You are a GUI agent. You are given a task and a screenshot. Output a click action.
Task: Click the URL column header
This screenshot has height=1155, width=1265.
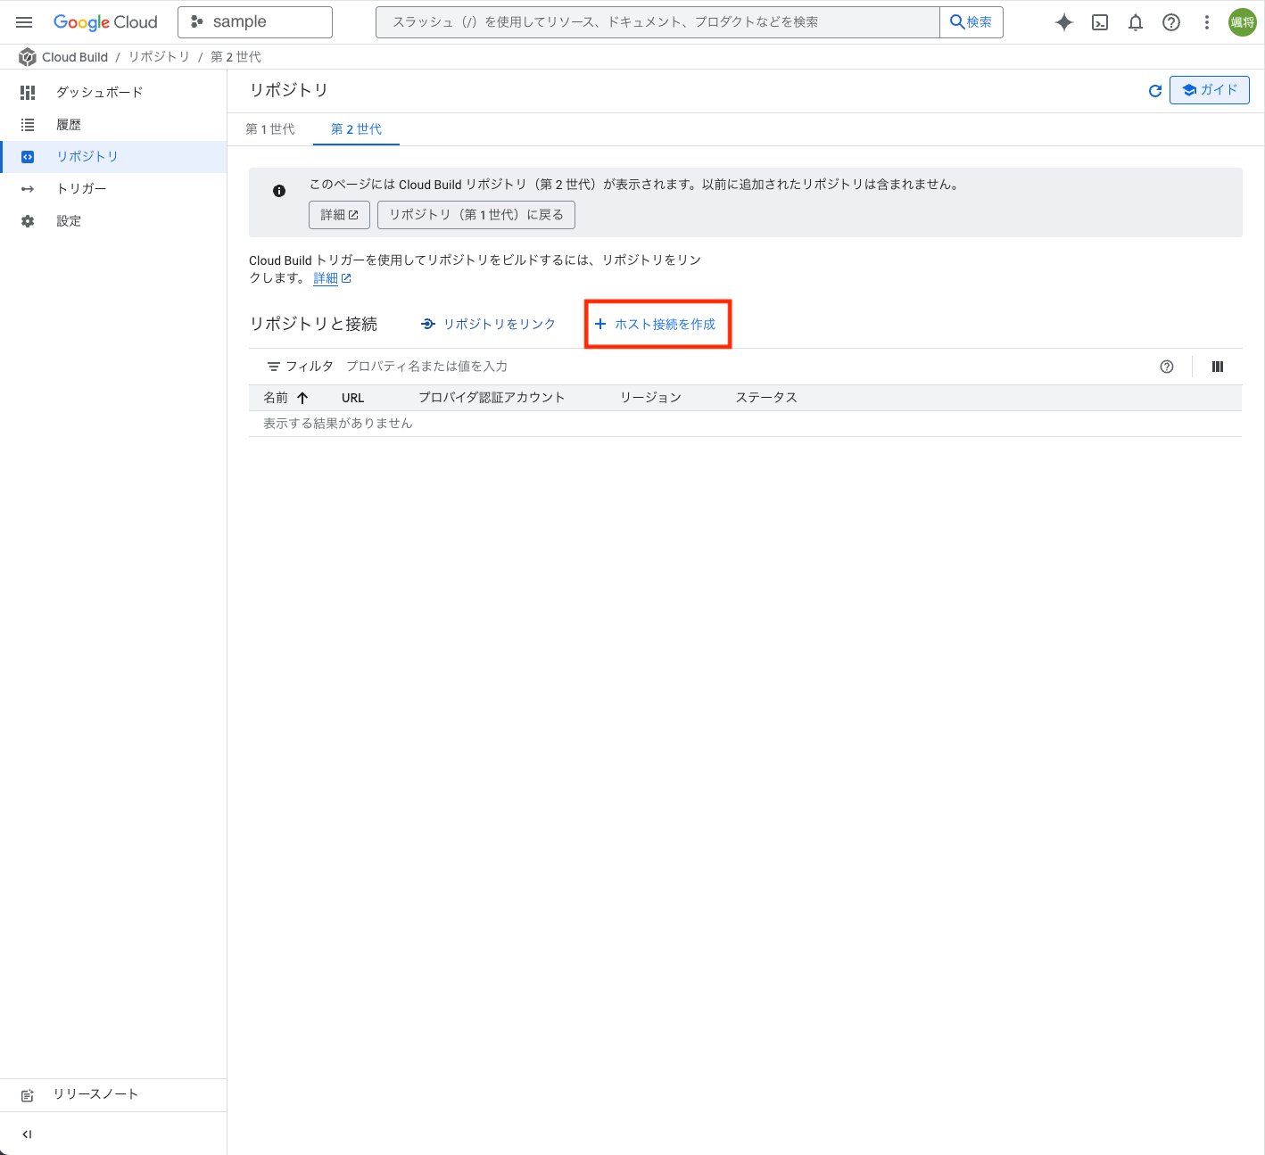pos(353,398)
